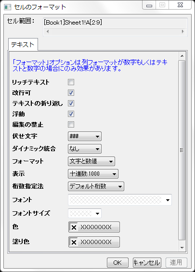
Task: Click the 適用 button
Action: (x=176, y=263)
